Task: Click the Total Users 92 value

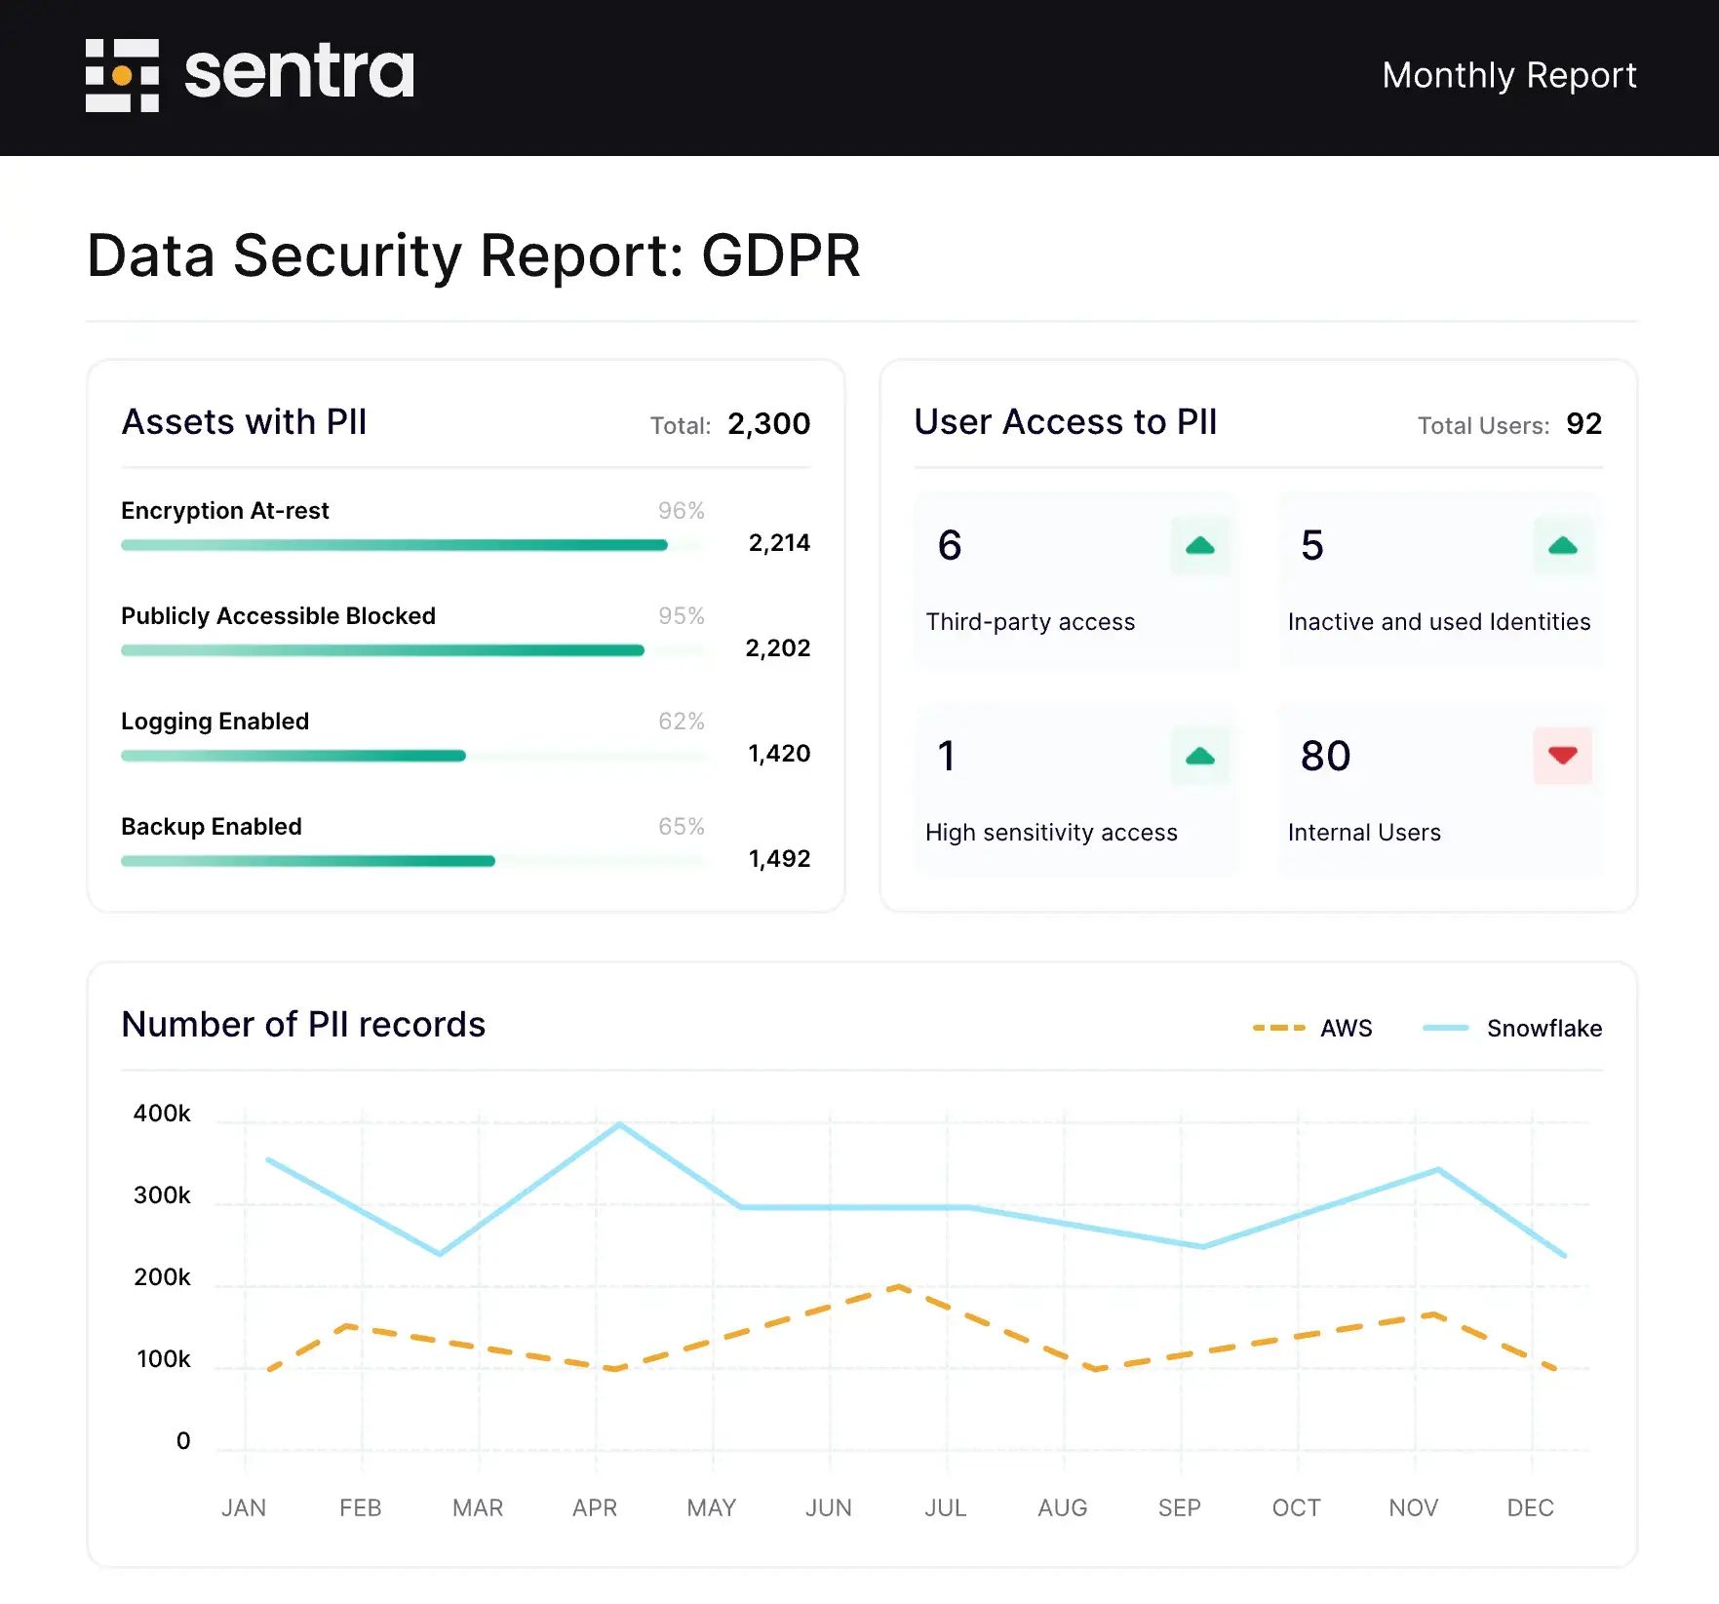Action: tap(1583, 424)
